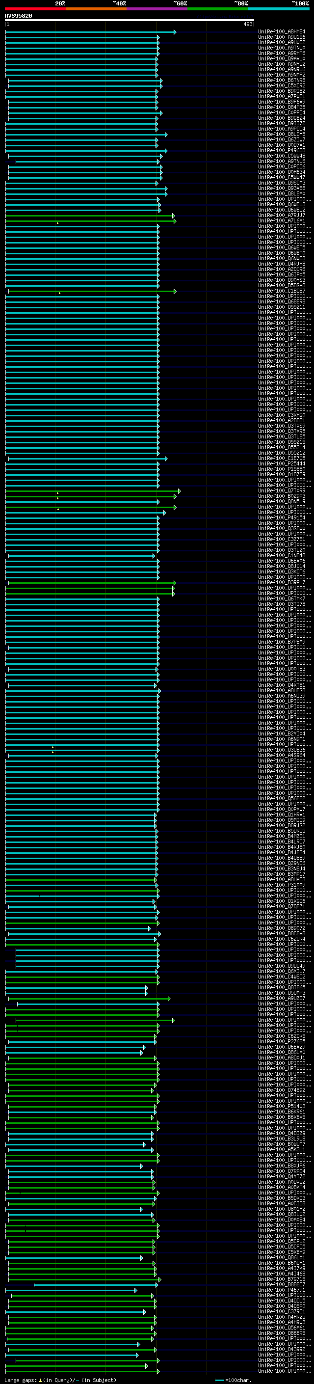Click hit label UniRef100_B3RPU7
The image size is (314, 1384).
[282, 582]
